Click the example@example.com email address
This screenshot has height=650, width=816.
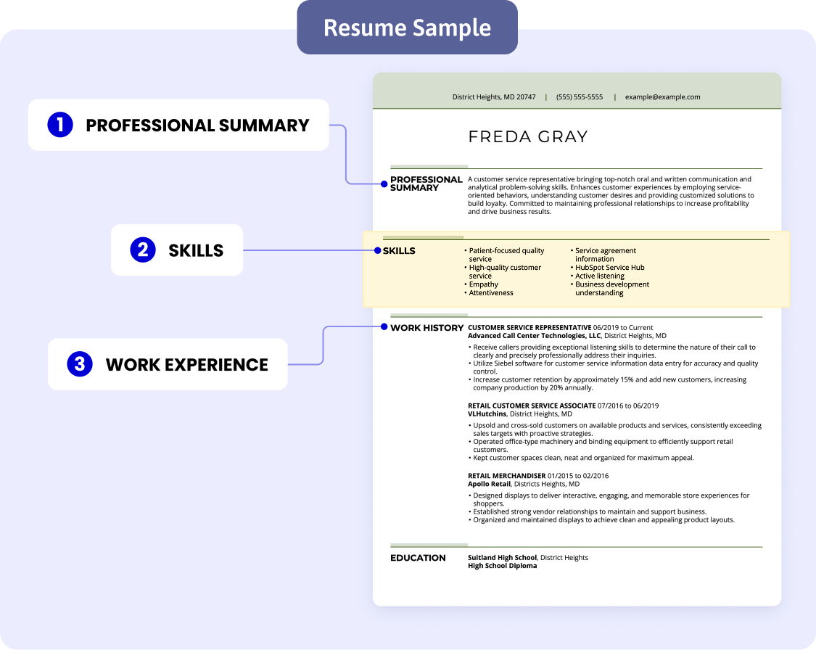(x=662, y=96)
